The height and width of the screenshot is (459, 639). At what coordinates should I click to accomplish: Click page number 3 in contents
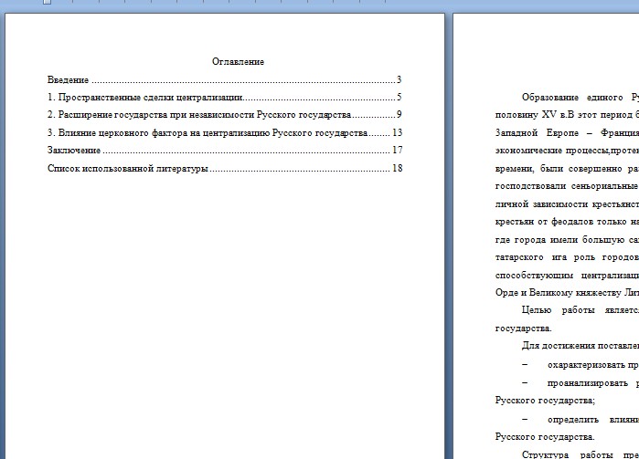pyautogui.click(x=399, y=80)
